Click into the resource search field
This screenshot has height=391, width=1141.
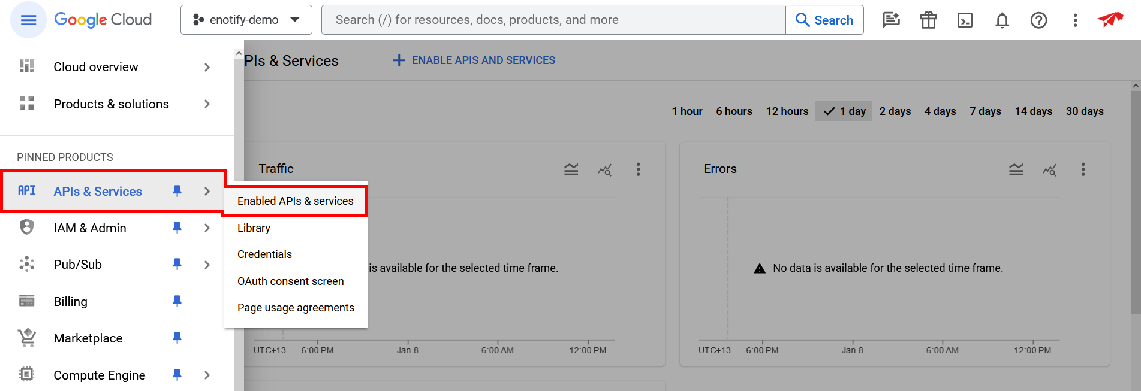coord(552,20)
